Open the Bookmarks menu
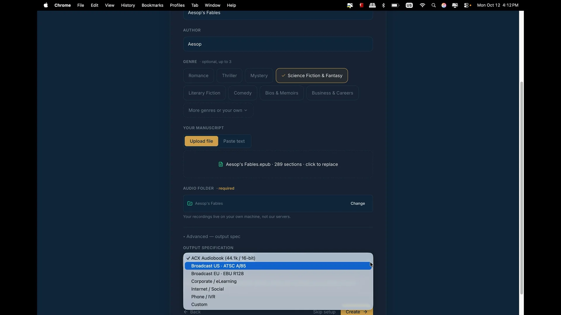561x315 pixels. pos(153,5)
